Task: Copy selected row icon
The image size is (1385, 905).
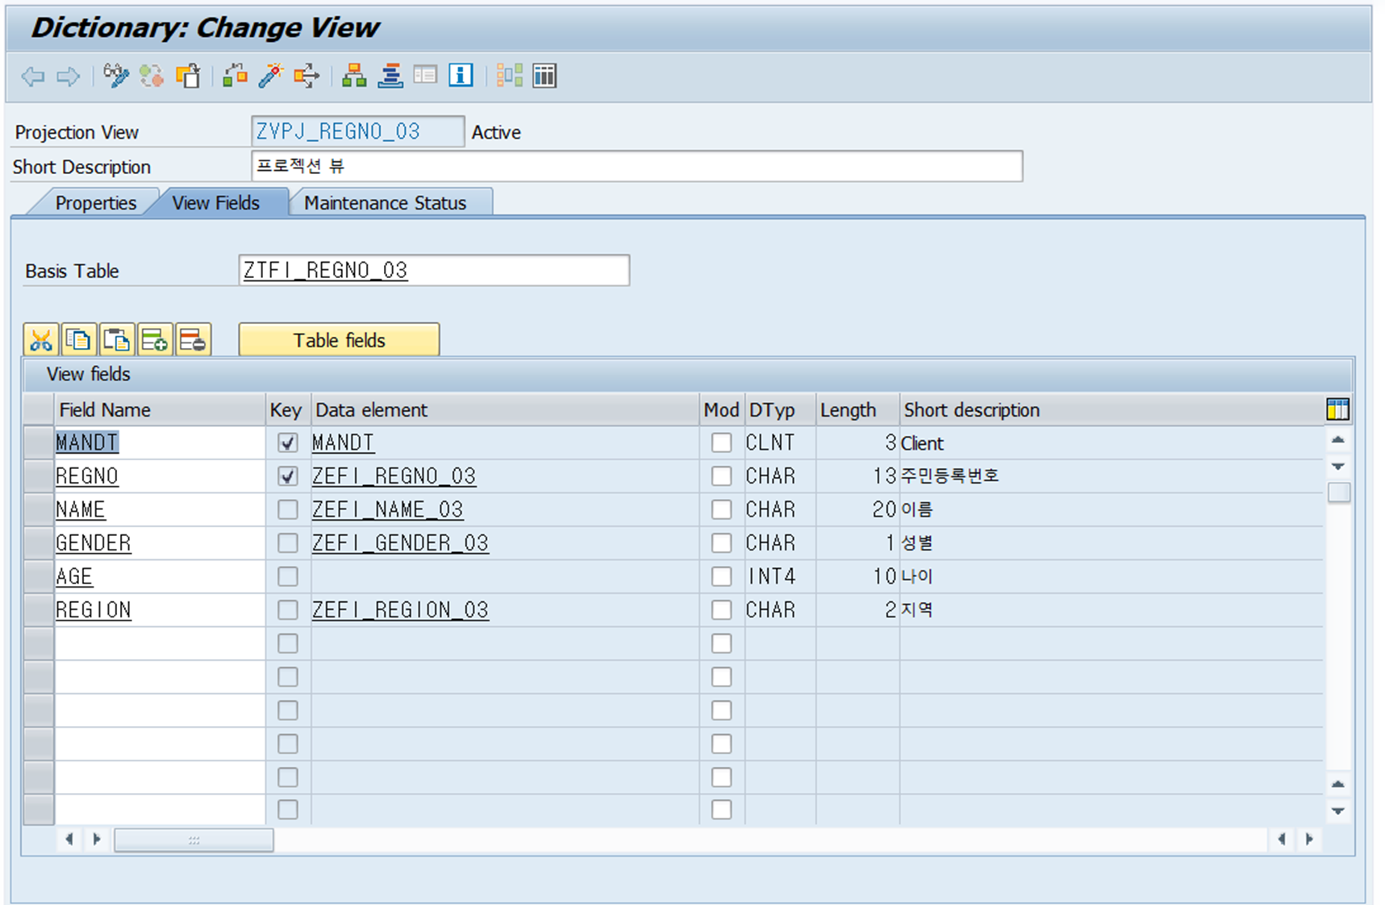Action: (79, 340)
